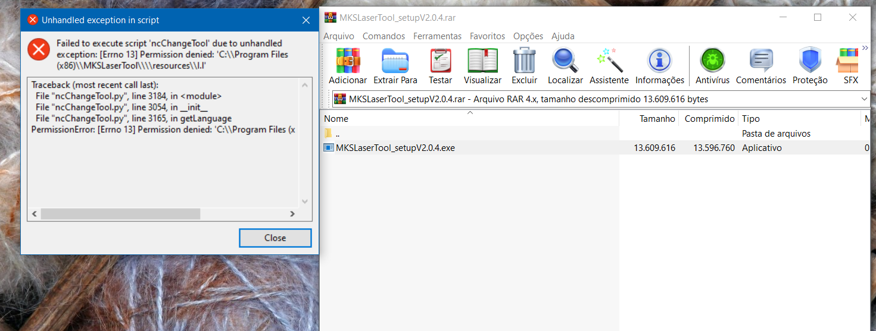Close the error dialog via Close button

(x=275, y=238)
